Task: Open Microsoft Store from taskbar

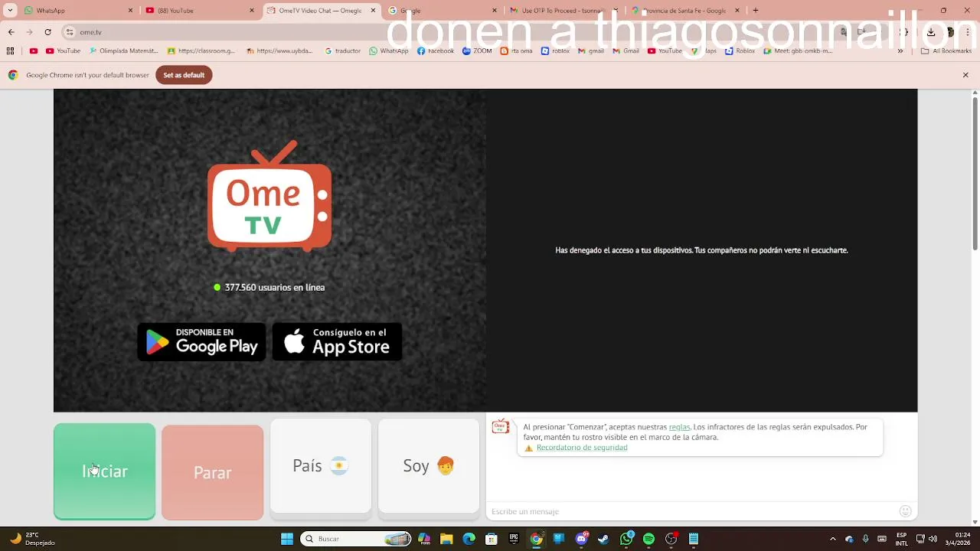Action: (x=492, y=539)
